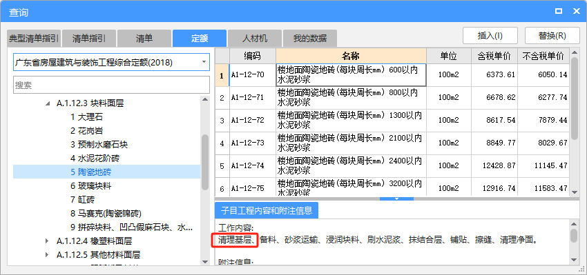Viewport: 587px width, 275px height.
Task: Click the 含税单价 value 12428.87
Action: point(494,166)
